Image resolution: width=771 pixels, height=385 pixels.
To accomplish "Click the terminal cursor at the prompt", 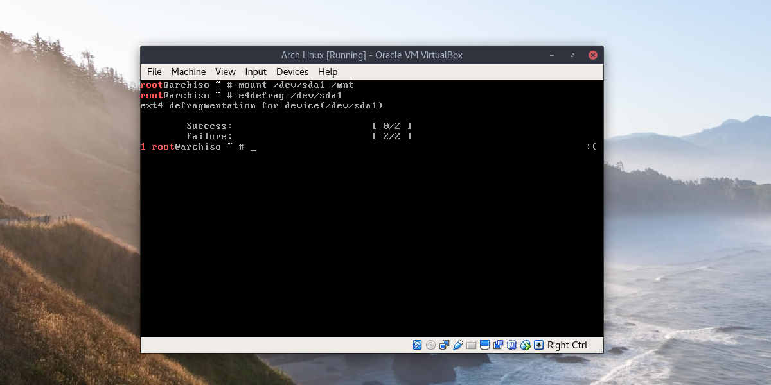I will [x=253, y=149].
